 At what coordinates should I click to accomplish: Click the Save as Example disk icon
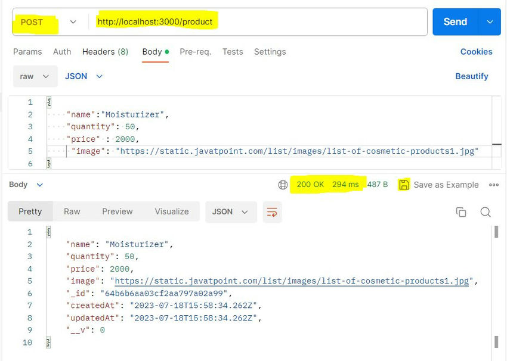404,185
